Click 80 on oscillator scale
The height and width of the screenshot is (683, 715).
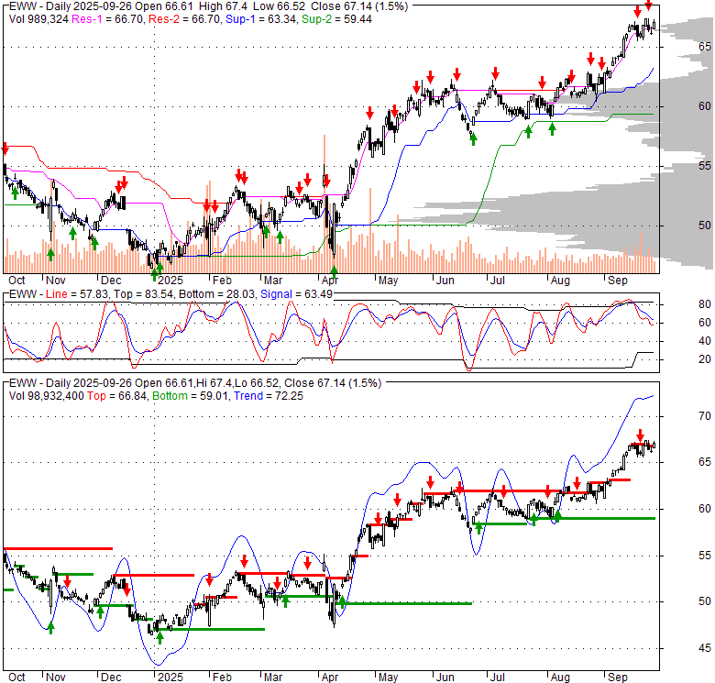click(705, 304)
